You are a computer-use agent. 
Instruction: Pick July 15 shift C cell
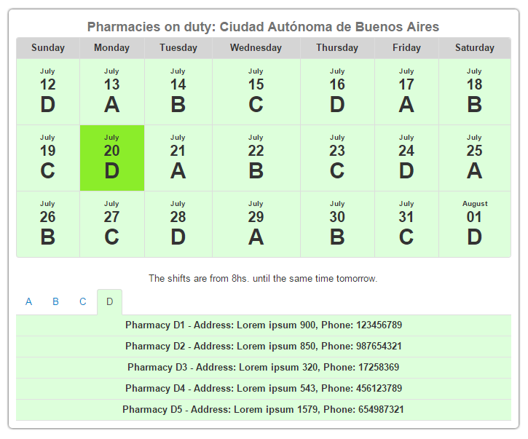coord(256,92)
